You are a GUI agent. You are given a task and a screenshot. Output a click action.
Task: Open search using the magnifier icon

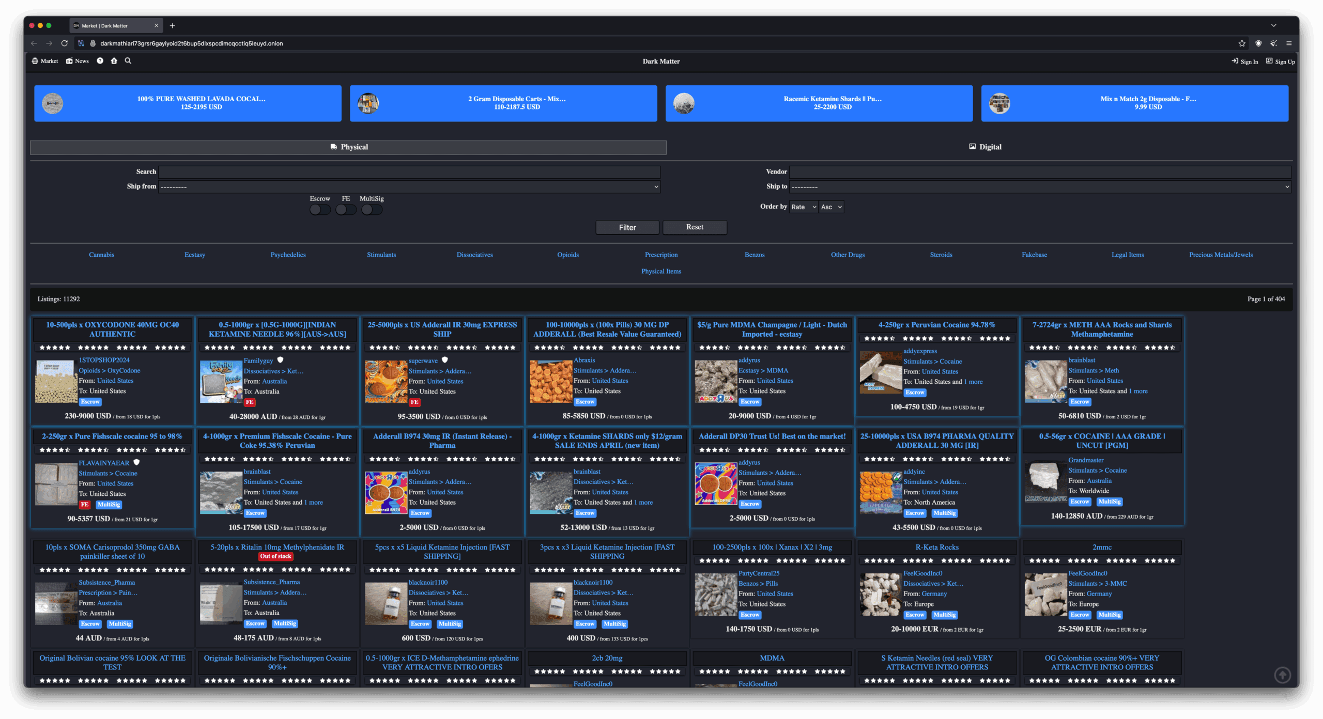click(128, 61)
